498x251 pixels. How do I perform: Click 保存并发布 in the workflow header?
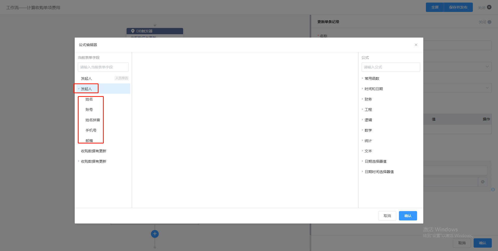pos(458,7)
